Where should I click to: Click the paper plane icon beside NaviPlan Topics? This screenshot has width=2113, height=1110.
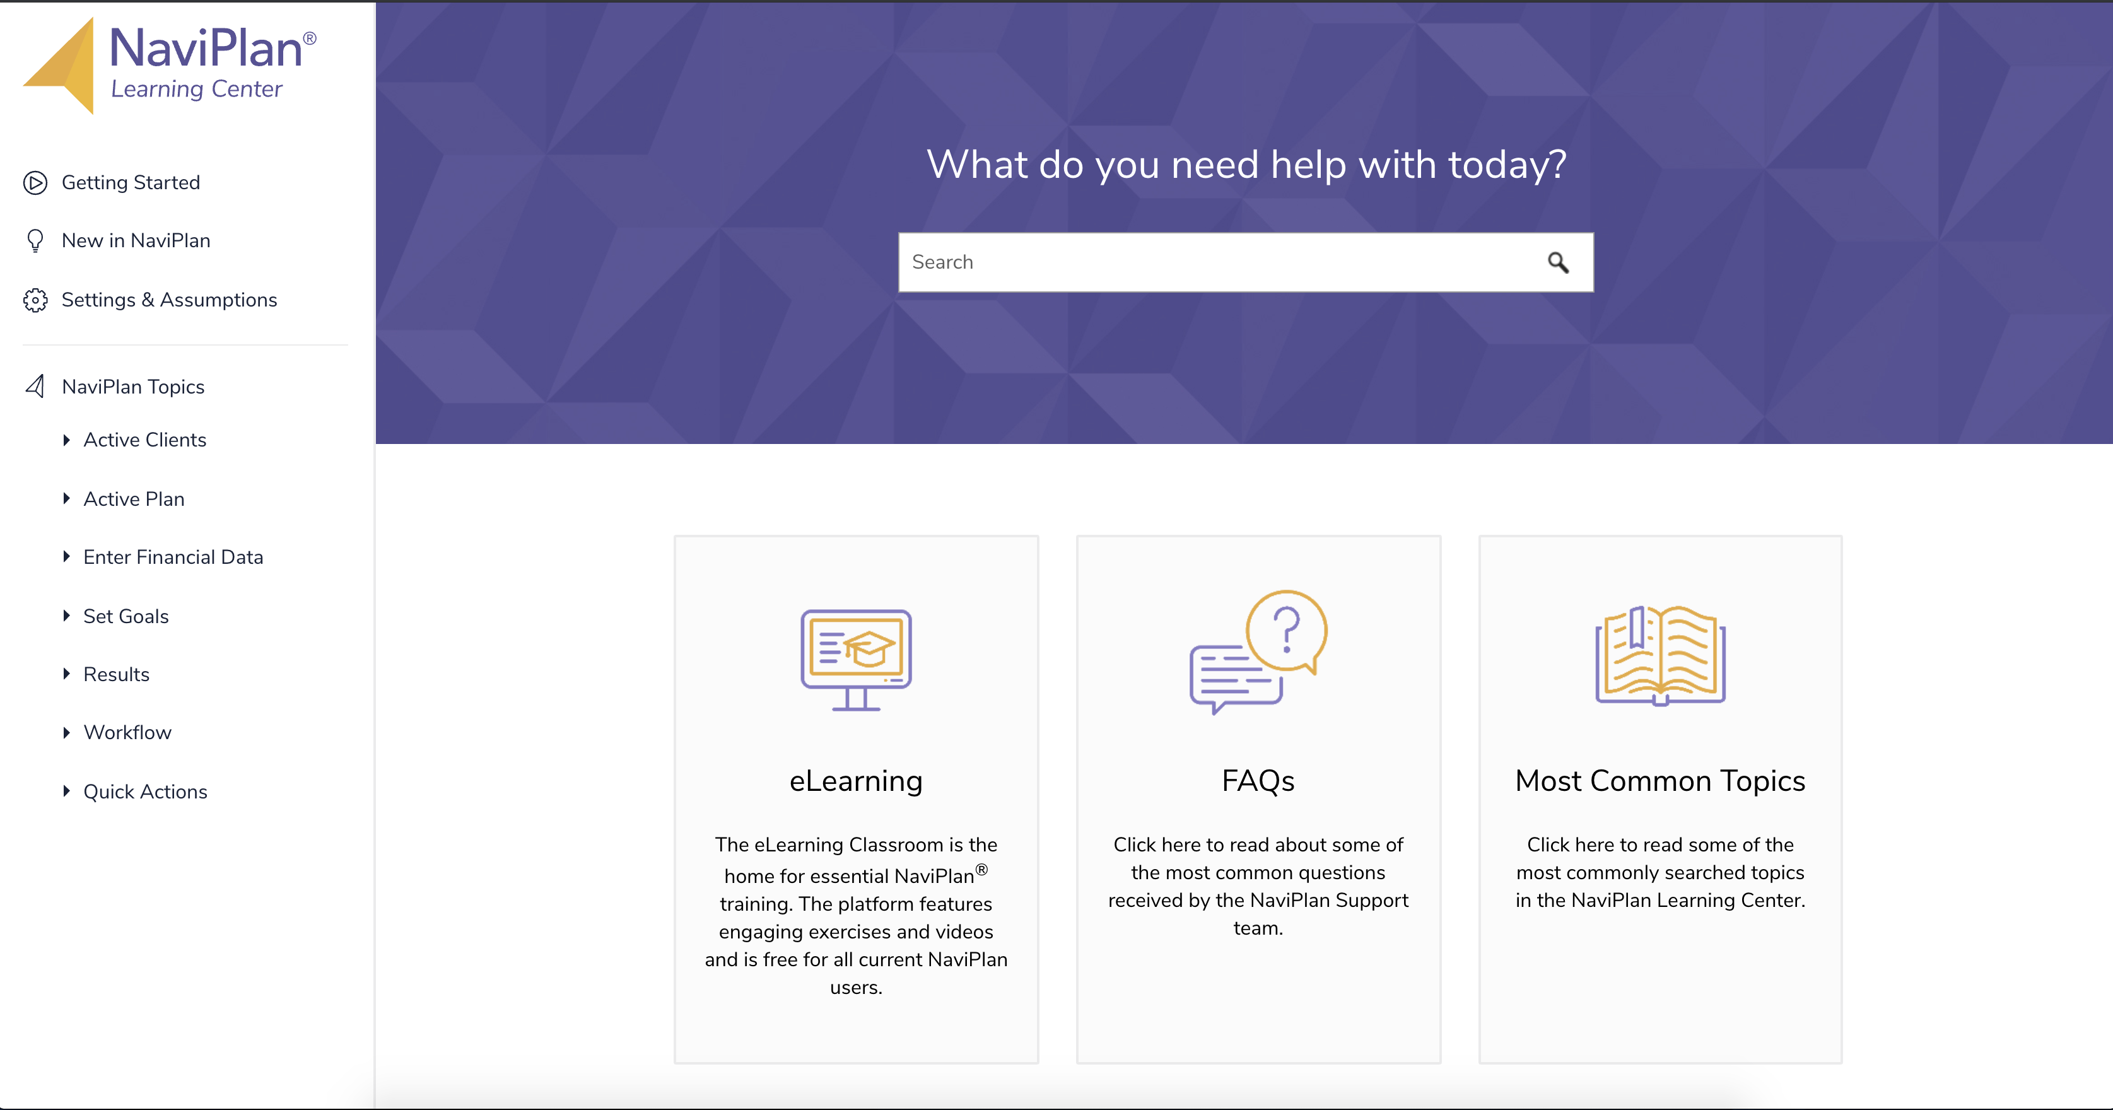coord(35,385)
